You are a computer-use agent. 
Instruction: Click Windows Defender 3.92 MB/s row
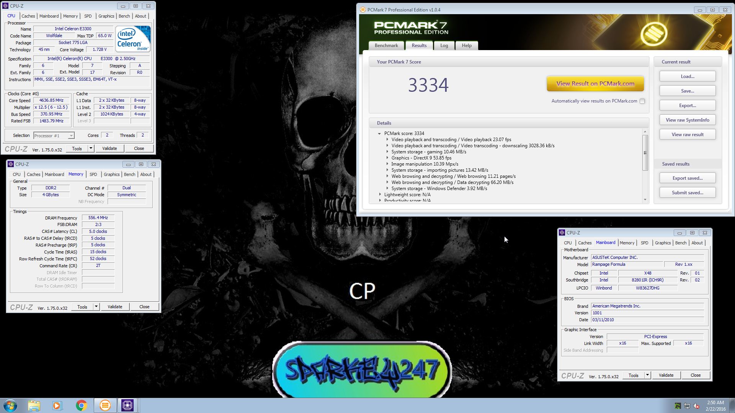pyautogui.click(x=439, y=189)
